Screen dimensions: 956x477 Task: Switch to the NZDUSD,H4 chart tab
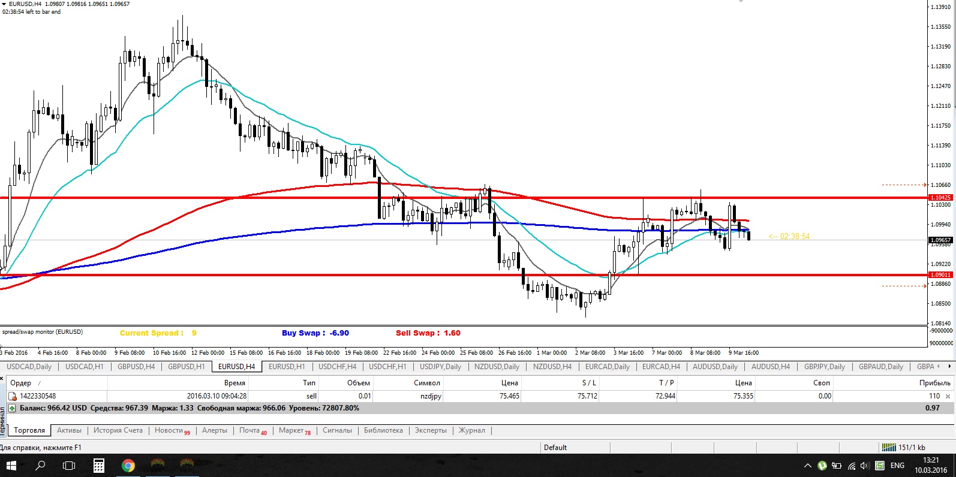[x=552, y=367]
